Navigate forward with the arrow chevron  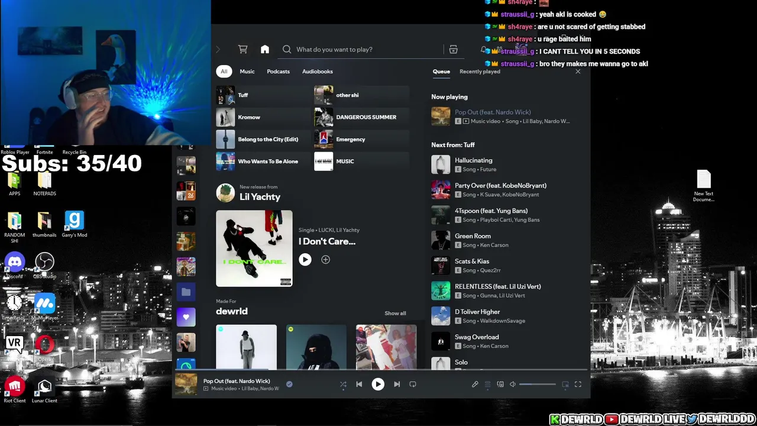click(x=218, y=50)
